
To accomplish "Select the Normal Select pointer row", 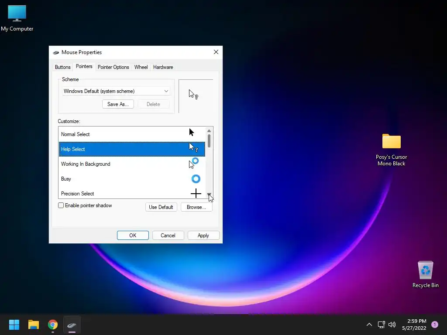I will pos(132,134).
